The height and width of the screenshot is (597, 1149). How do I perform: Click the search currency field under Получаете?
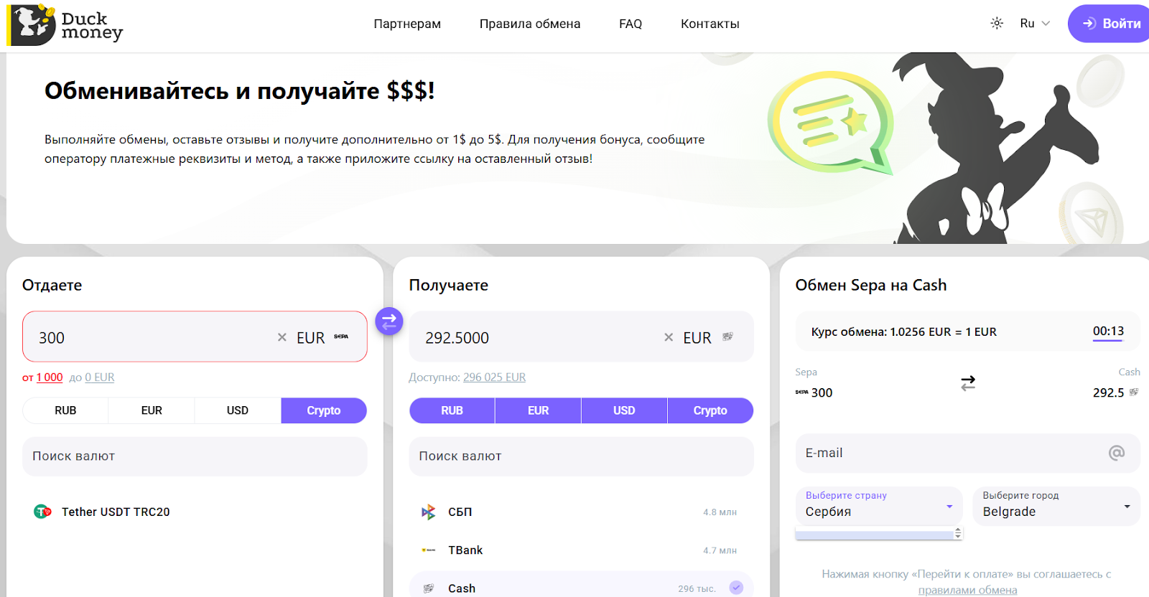(x=581, y=456)
